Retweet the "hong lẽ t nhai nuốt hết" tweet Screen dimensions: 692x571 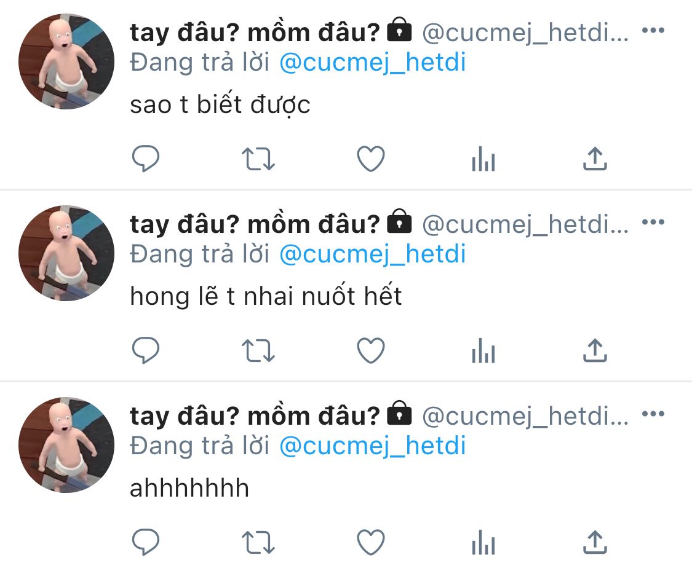pyautogui.click(x=258, y=351)
